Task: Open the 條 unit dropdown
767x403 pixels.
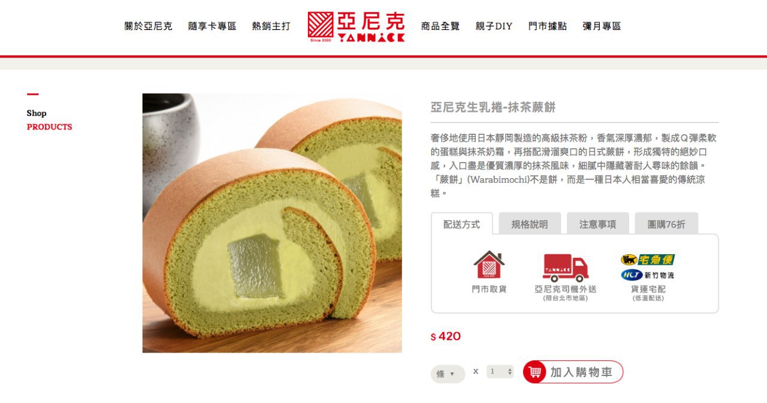Action: pyautogui.click(x=448, y=374)
